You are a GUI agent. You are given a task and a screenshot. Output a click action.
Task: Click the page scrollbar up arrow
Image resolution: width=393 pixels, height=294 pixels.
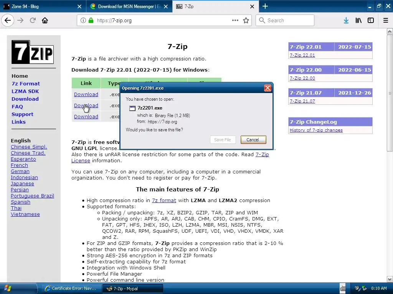point(390,31)
